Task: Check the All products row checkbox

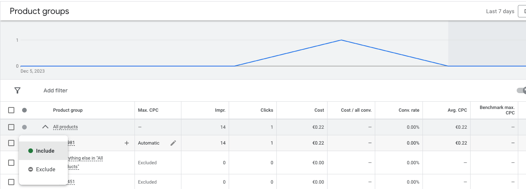Action: coord(11,127)
